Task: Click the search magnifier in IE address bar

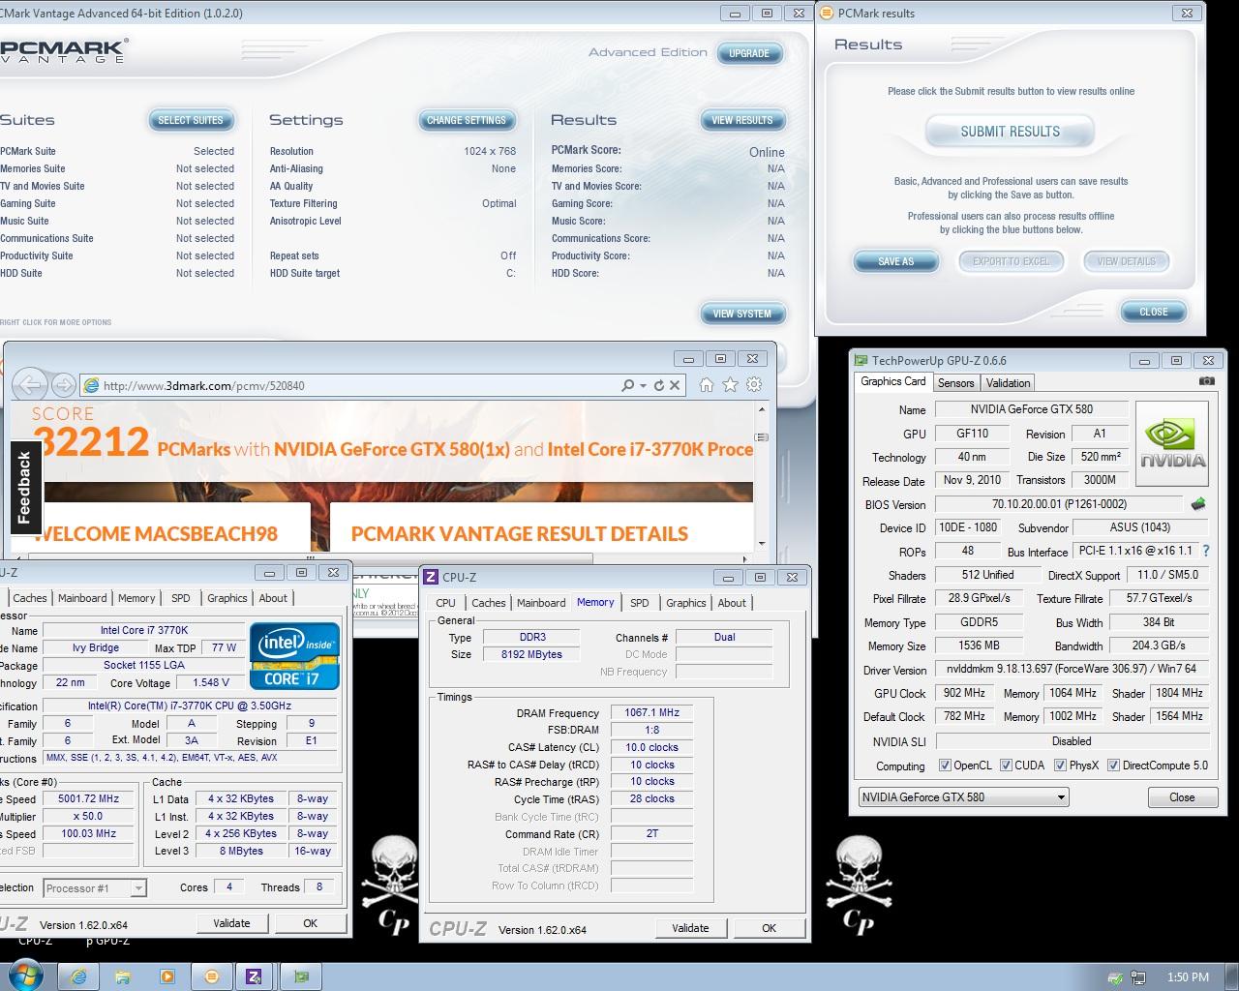Action: pyautogui.click(x=628, y=385)
